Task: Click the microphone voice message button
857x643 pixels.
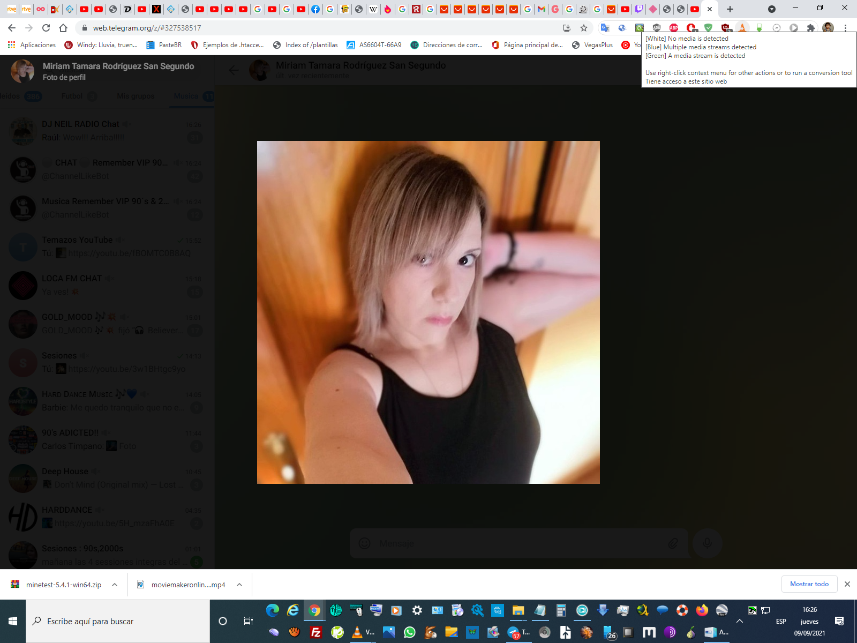Action: pos(707,543)
